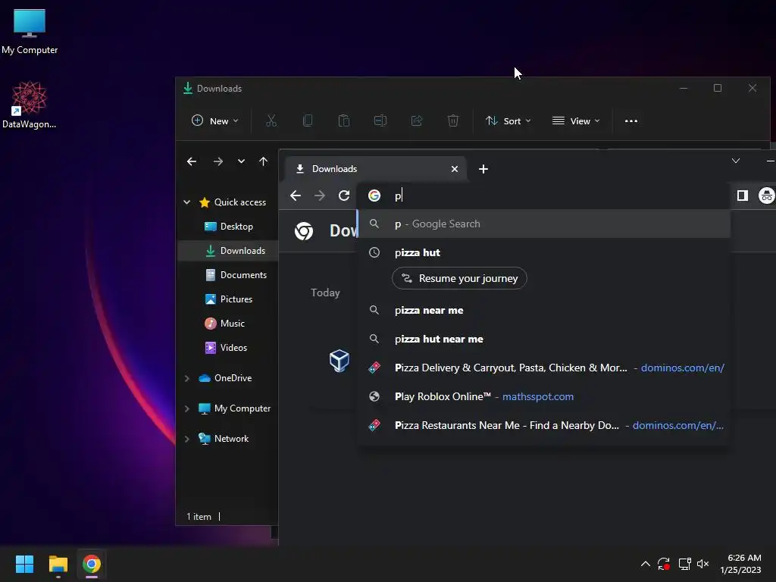Open recent locations dropdown in Explorer
Image resolution: width=776 pixels, height=582 pixels.
point(241,161)
